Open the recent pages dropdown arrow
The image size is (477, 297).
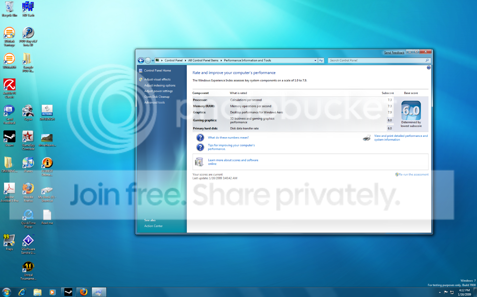click(x=153, y=60)
